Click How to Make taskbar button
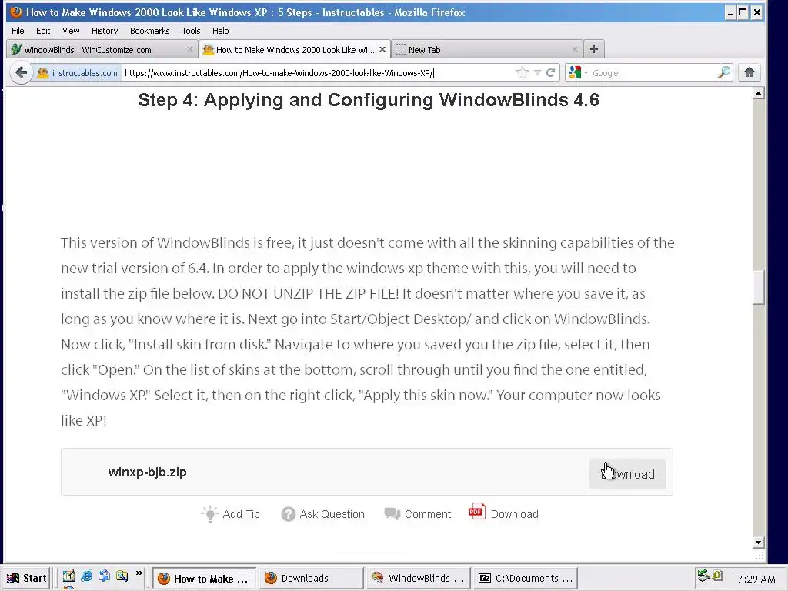This screenshot has height=591, width=788. [x=204, y=578]
